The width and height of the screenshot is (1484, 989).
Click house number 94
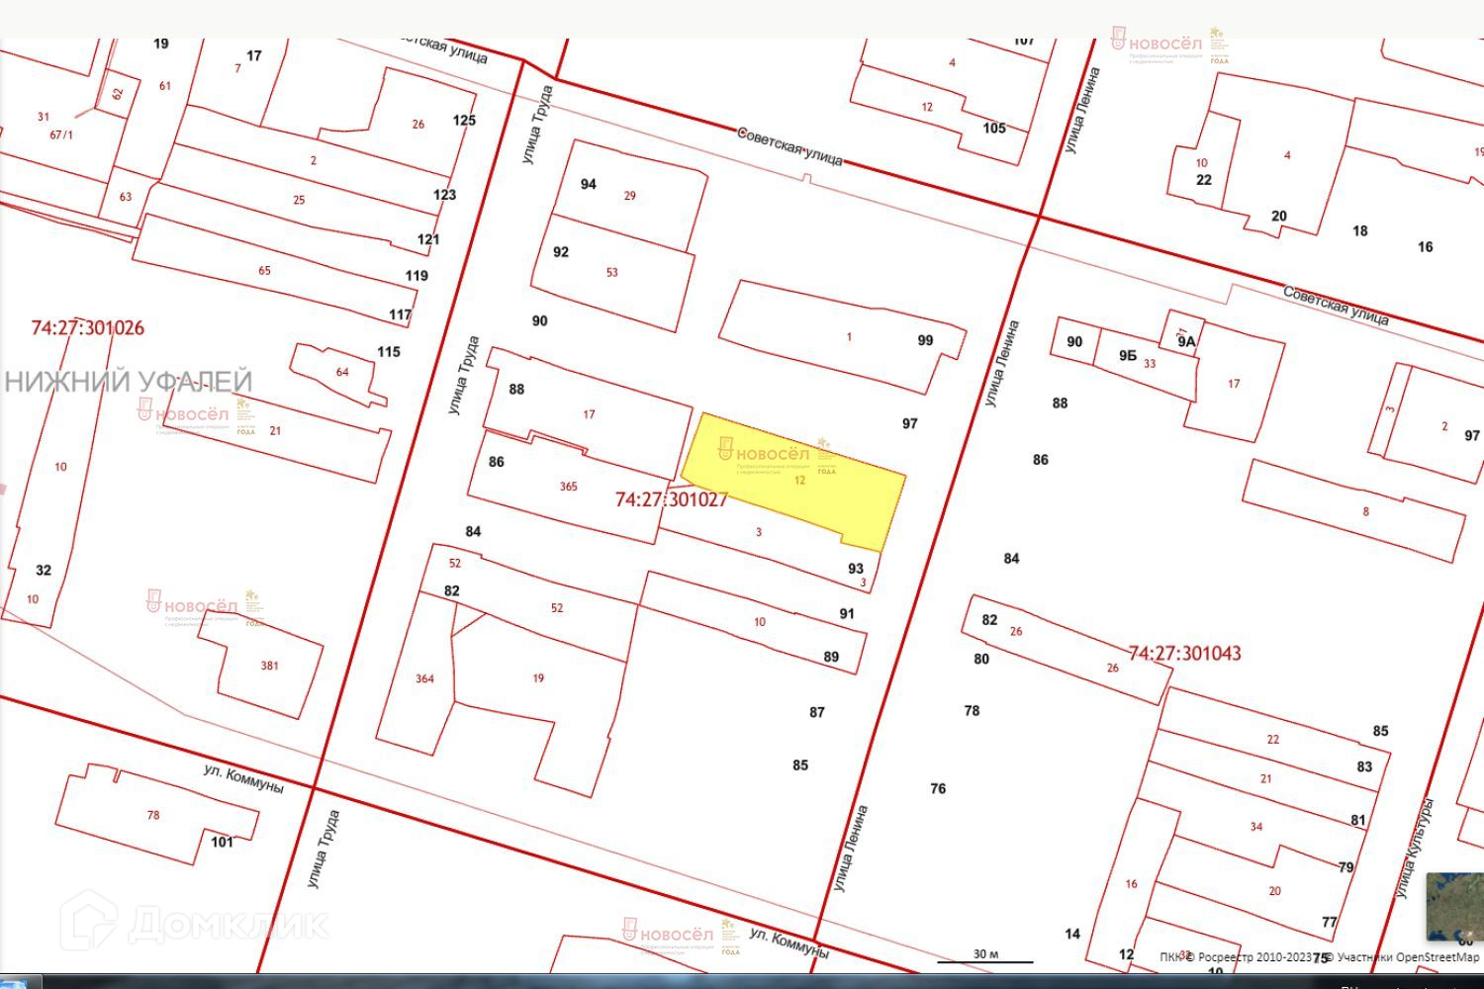(589, 184)
